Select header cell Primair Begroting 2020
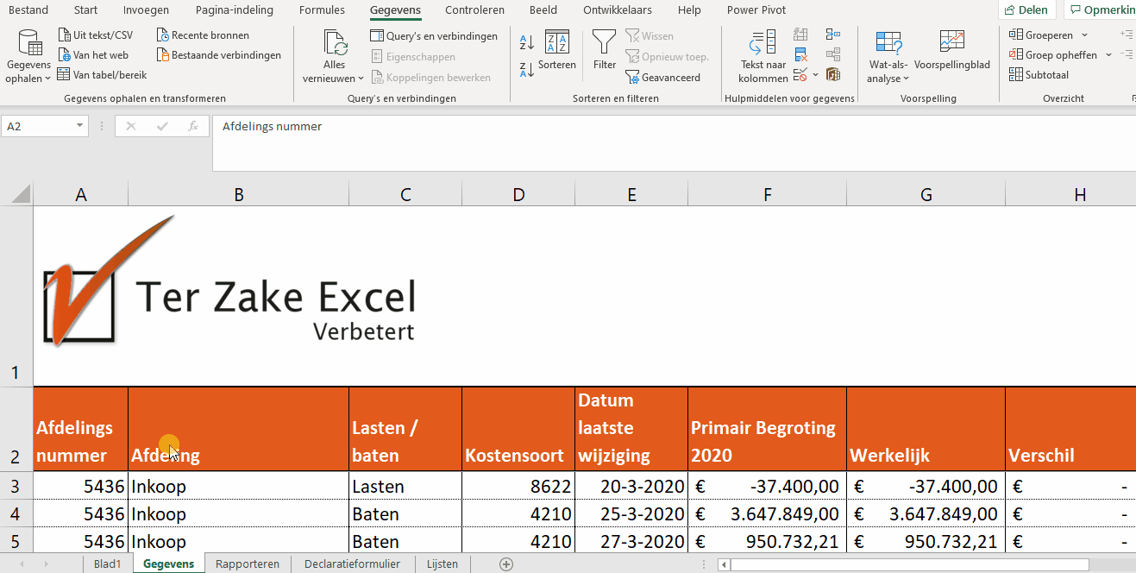The height and width of the screenshot is (573, 1136). coord(767,429)
